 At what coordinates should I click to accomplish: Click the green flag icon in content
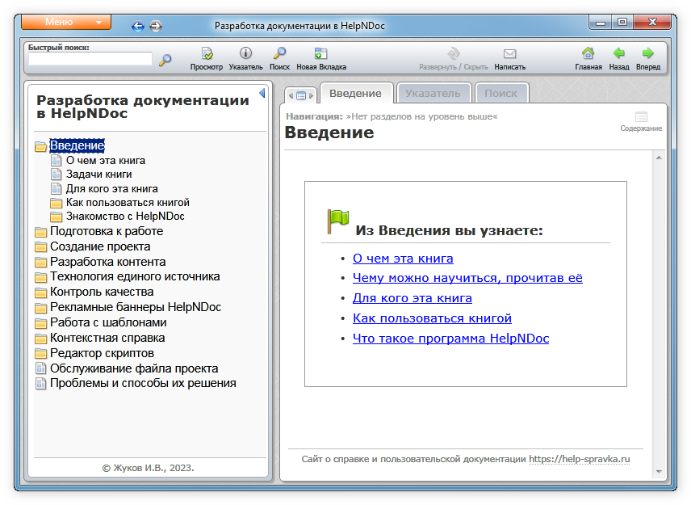pos(337,221)
